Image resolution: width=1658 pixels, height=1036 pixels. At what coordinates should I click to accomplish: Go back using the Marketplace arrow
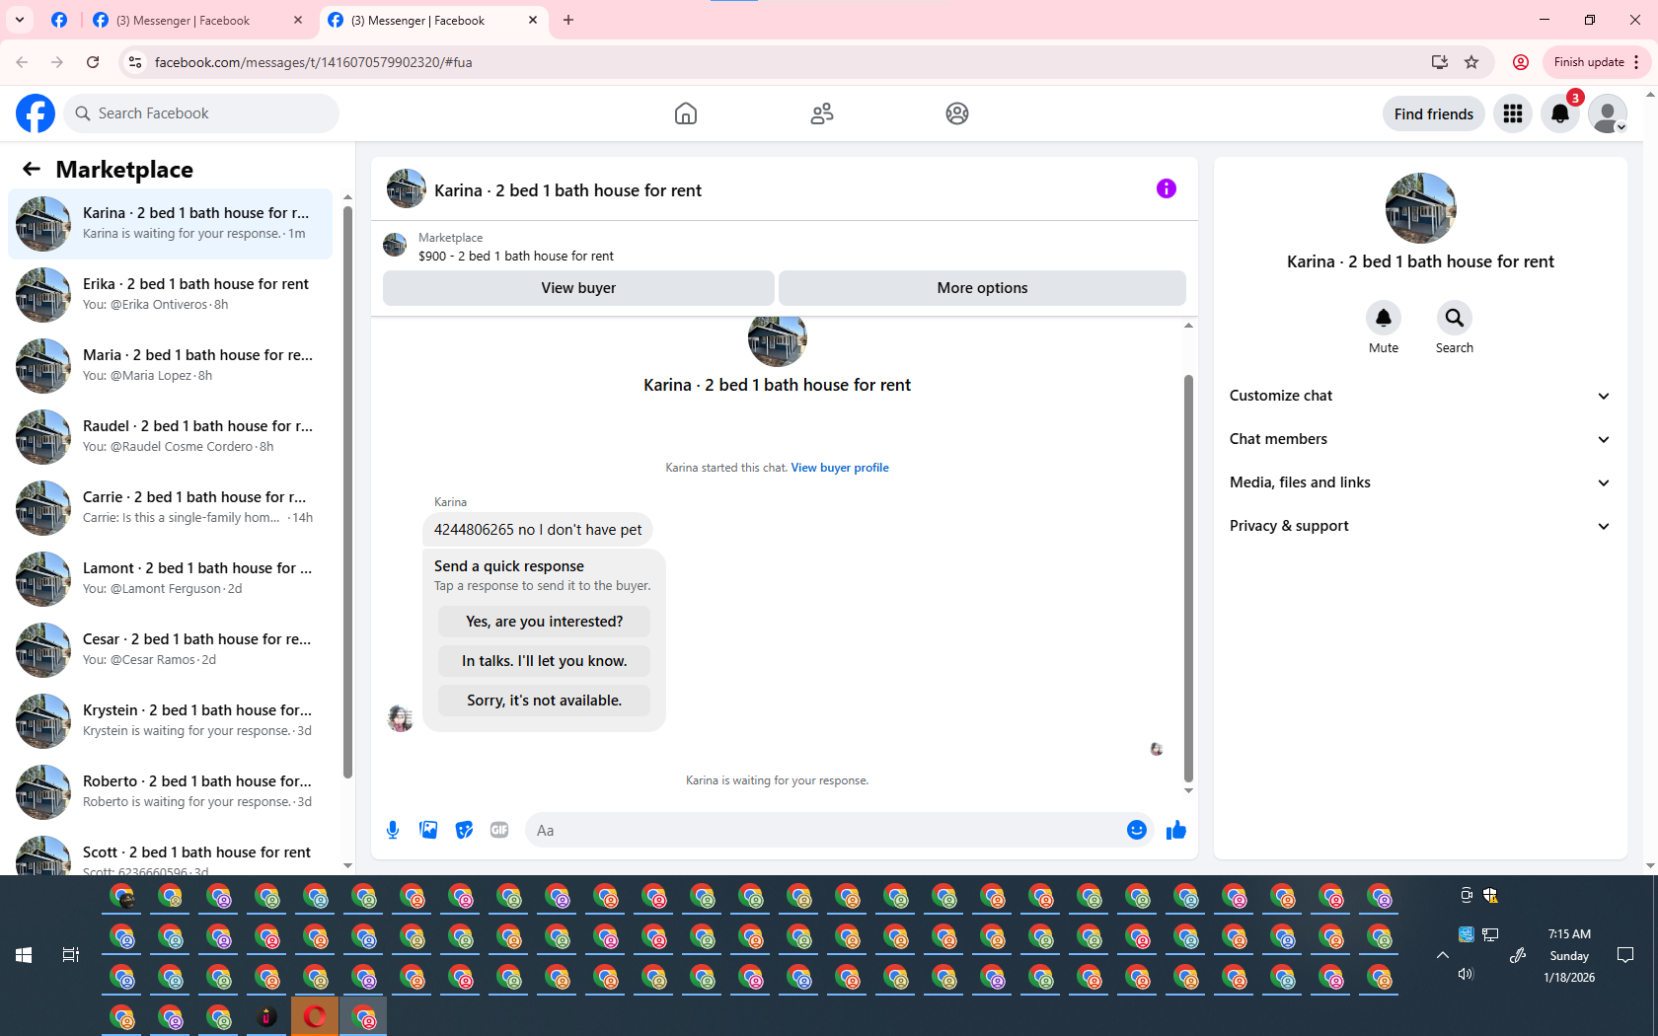32,169
